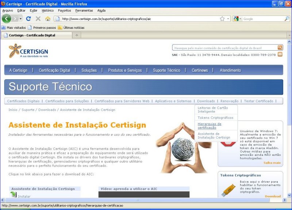
Task: Open Soluções navigation item
Action: click(89, 70)
